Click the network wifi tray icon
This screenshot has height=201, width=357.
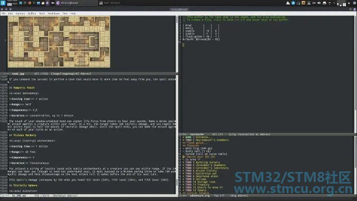click(x=329, y=3)
